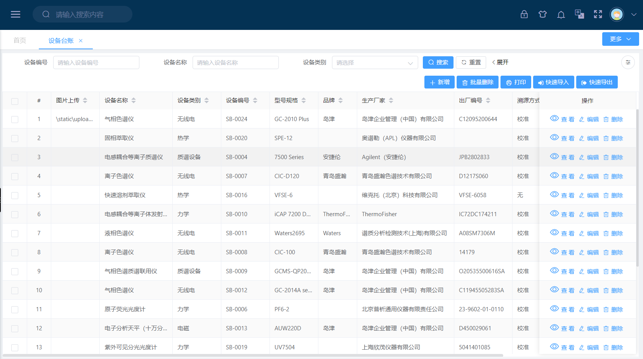Open the column settings icon

click(x=628, y=62)
